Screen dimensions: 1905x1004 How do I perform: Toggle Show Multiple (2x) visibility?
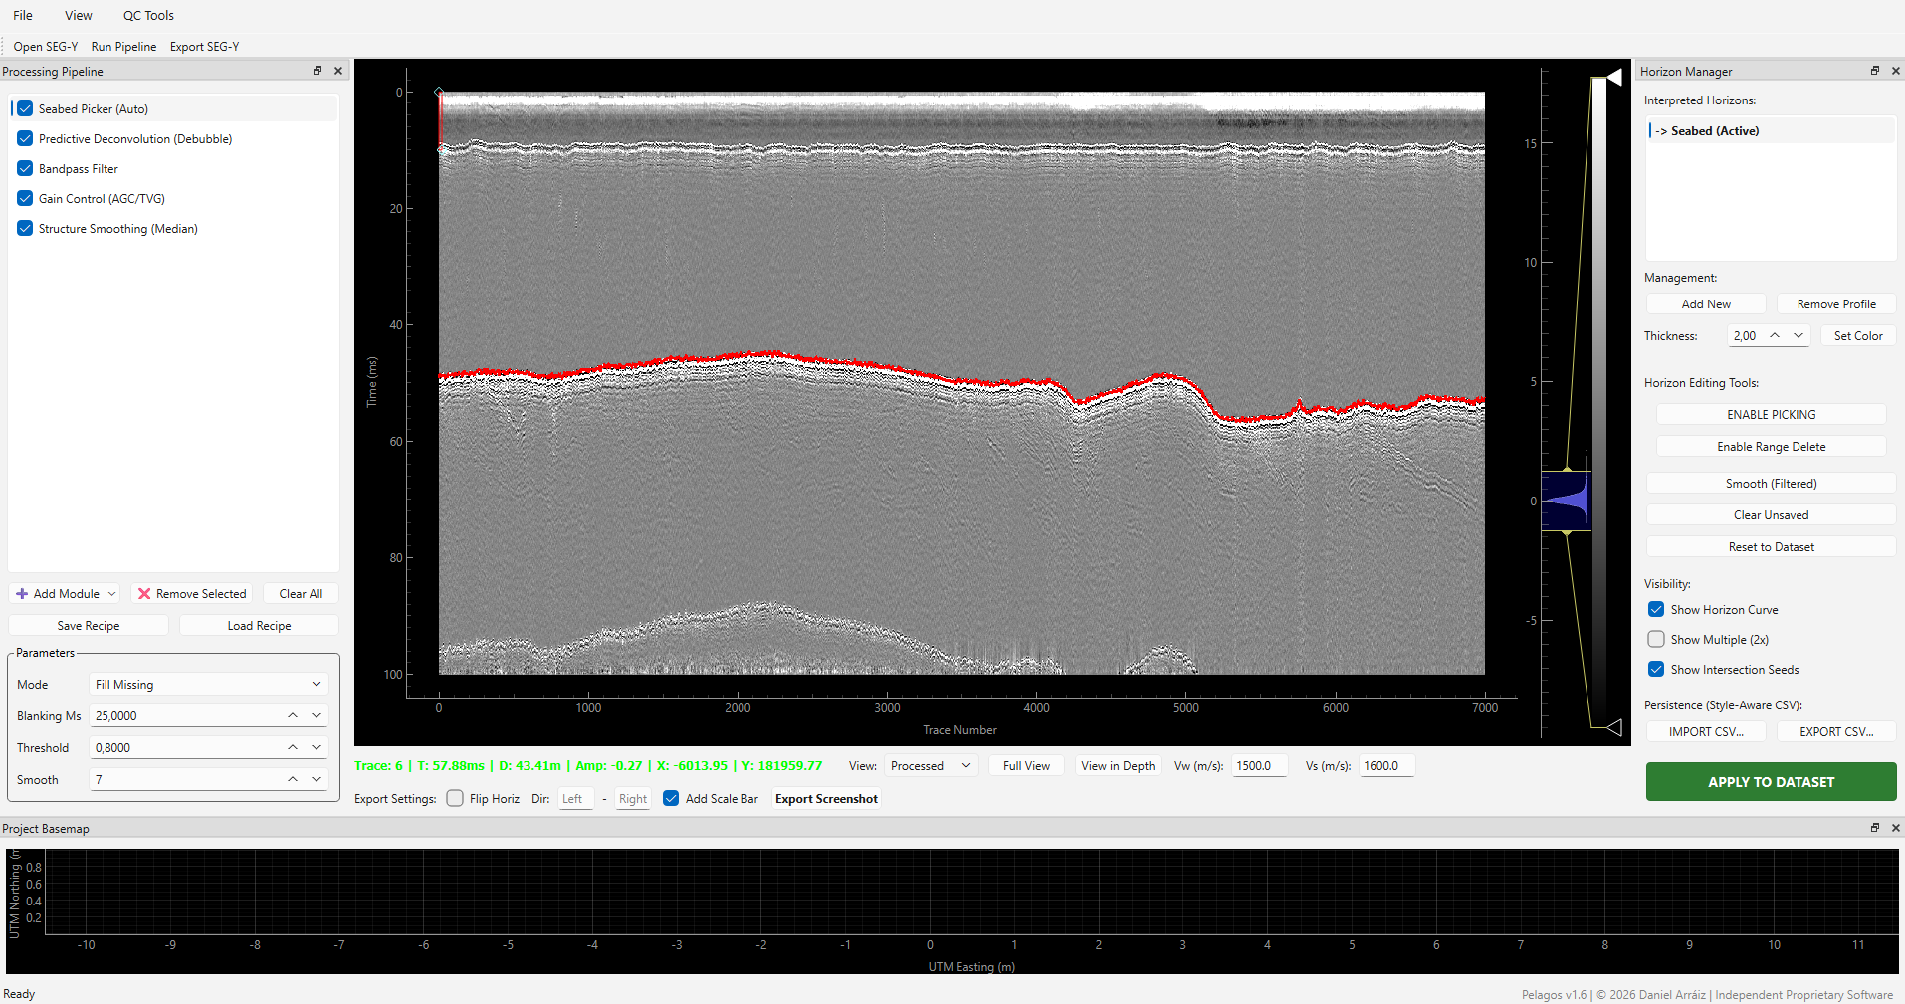1656,639
